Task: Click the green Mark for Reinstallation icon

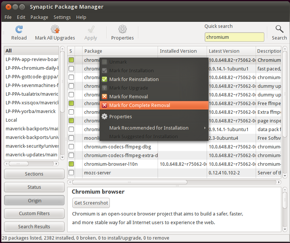Action: click(104, 79)
